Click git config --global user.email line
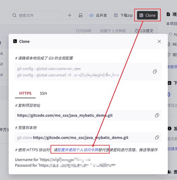The height and width of the screenshot is (180, 177). pyautogui.click(x=68, y=75)
